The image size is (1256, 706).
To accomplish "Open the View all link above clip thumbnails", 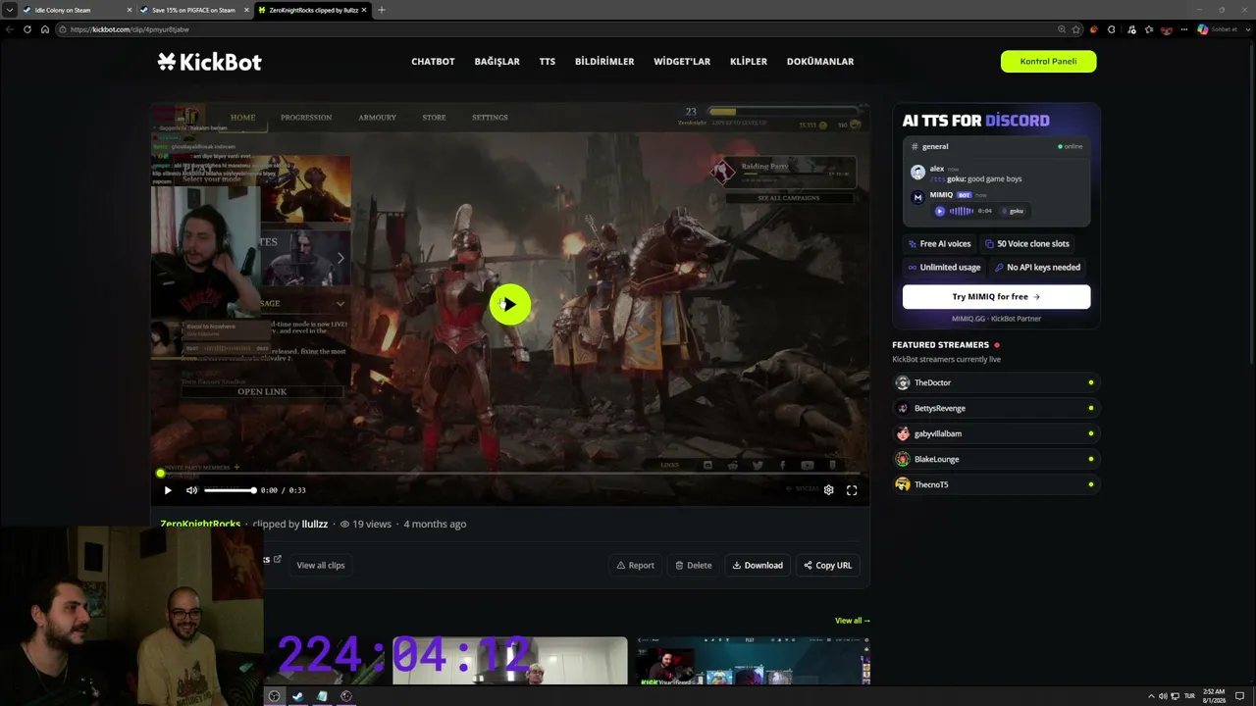I will 853,621.
